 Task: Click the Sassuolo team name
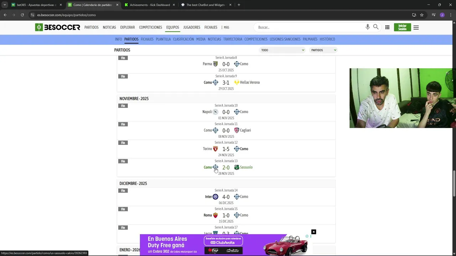pyautogui.click(x=246, y=167)
